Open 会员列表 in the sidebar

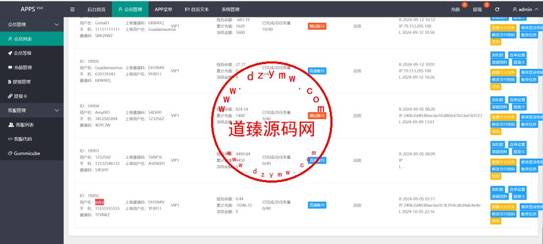(x=32, y=39)
